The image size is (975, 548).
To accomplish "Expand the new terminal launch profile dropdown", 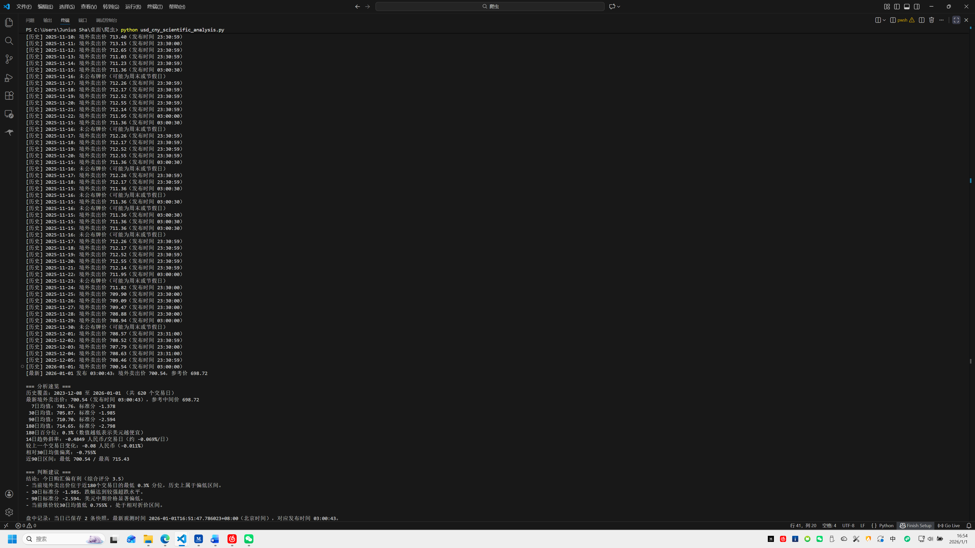I will (884, 20).
